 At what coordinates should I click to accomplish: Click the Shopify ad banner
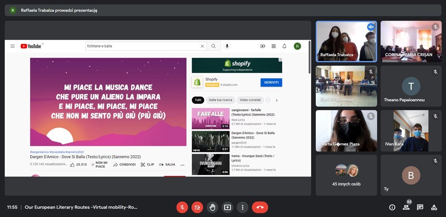pyautogui.click(x=237, y=65)
